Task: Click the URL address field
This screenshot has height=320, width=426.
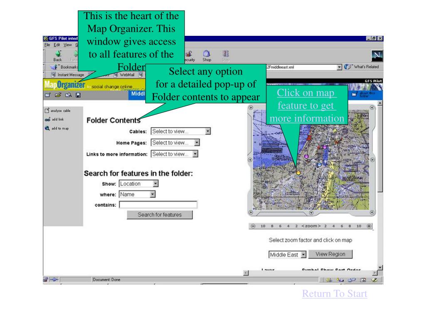Action: click(302, 67)
